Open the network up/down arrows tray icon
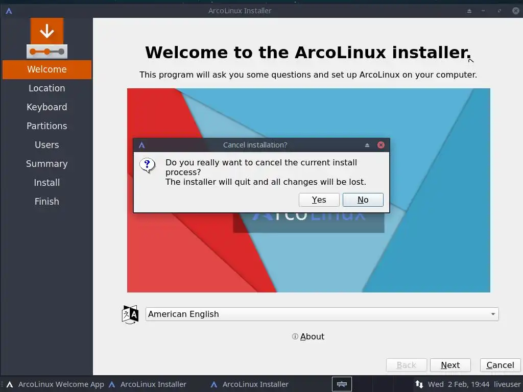The image size is (523, 392). [x=419, y=384]
